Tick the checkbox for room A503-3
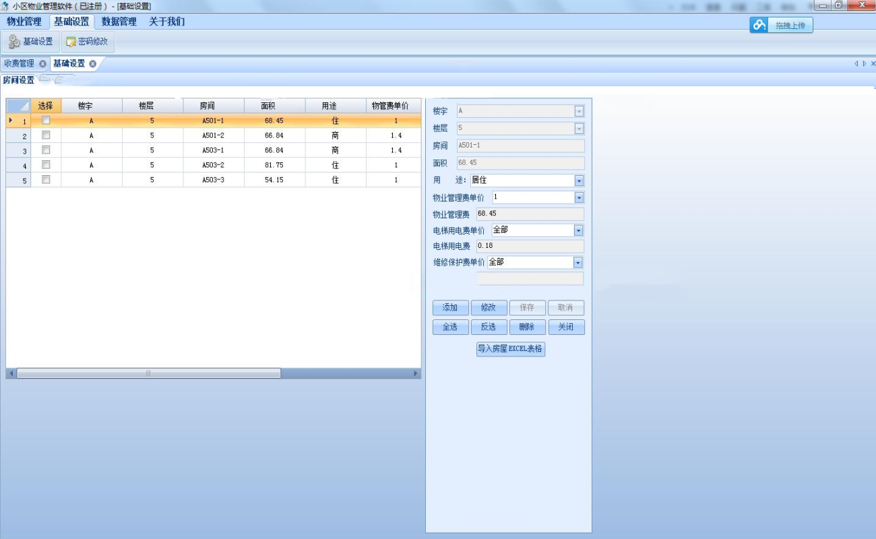Screen dimensions: 876x539 pos(46,180)
